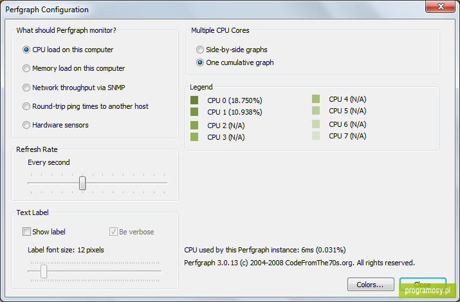The height and width of the screenshot is (302, 460).
Task: Click the CPU 3 legend color swatch
Action: [194, 137]
